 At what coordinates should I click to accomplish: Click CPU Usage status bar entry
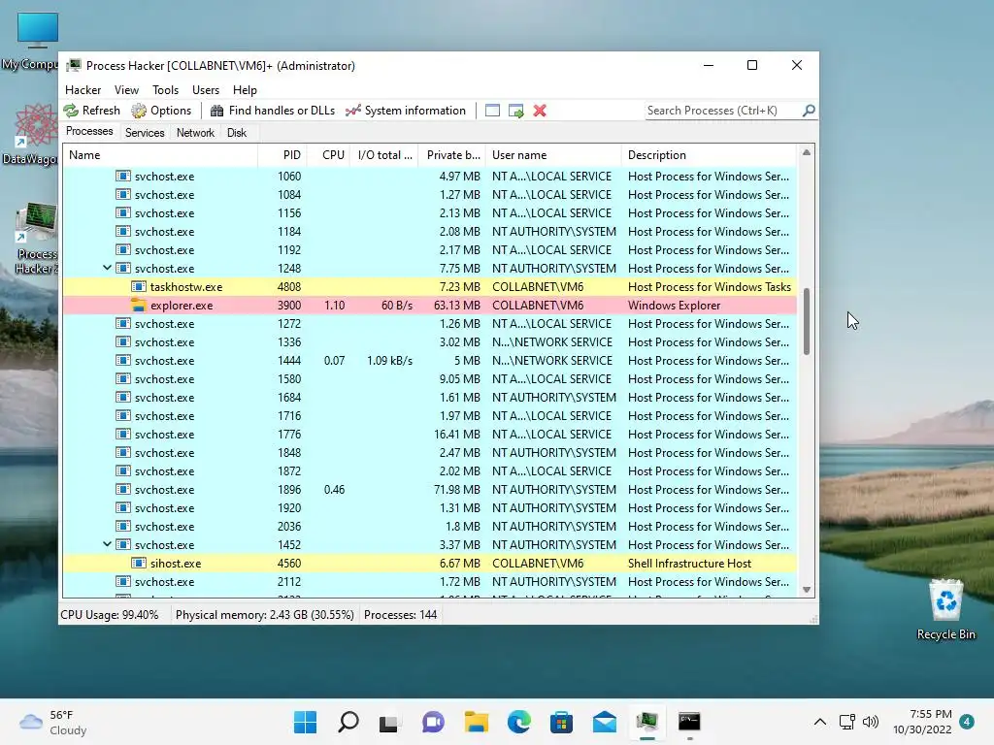point(109,614)
